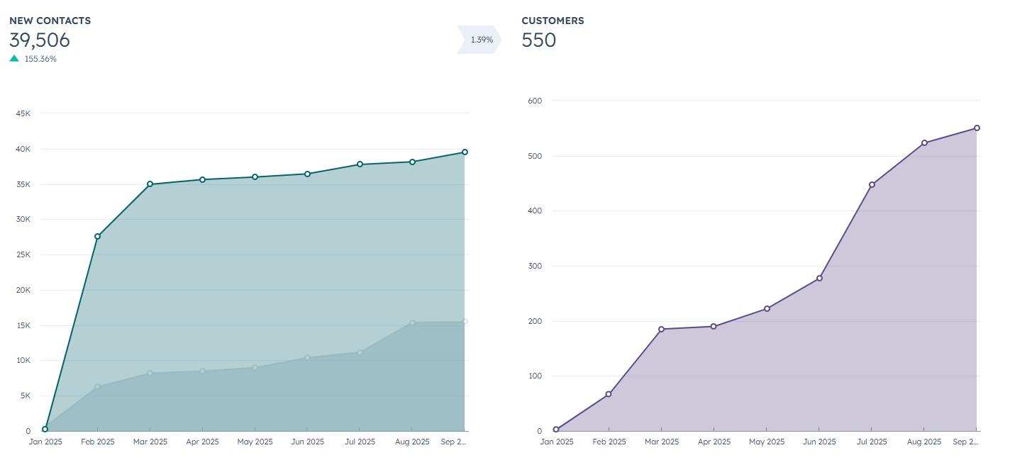Click last data point of New Contacts dark line
The height and width of the screenshot is (460, 1010).
click(x=465, y=152)
